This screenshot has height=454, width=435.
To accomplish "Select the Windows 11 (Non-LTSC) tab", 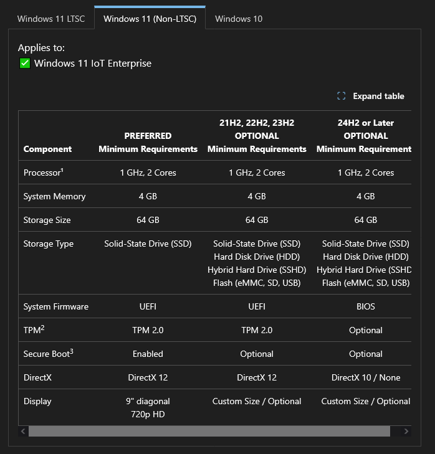I will [x=150, y=19].
